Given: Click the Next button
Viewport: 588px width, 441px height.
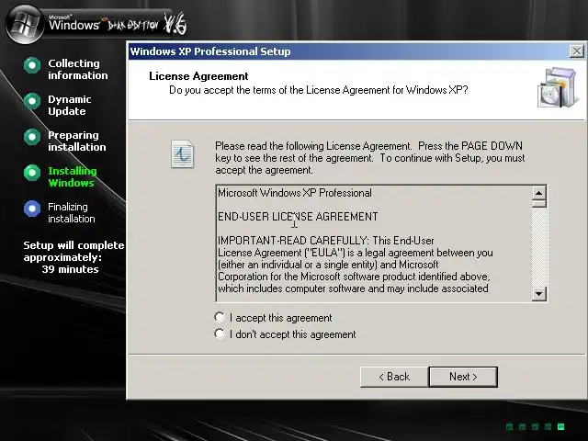Looking at the screenshot, I should [463, 377].
